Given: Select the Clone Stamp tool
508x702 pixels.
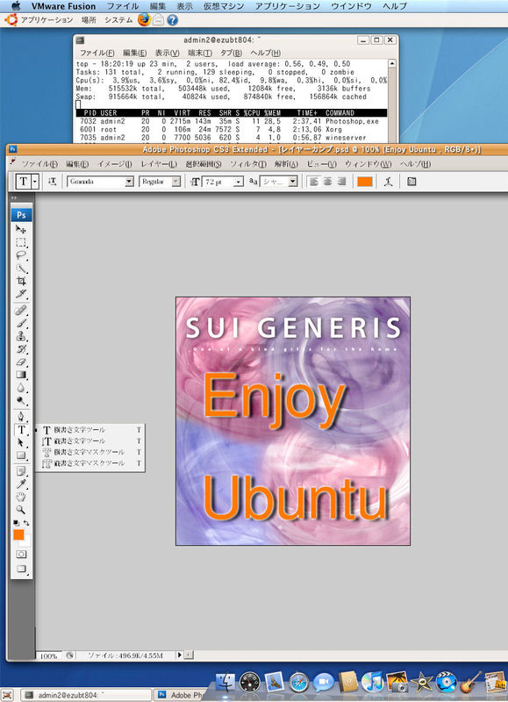Looking at the screenshot, I should click(x=20, y=336).
